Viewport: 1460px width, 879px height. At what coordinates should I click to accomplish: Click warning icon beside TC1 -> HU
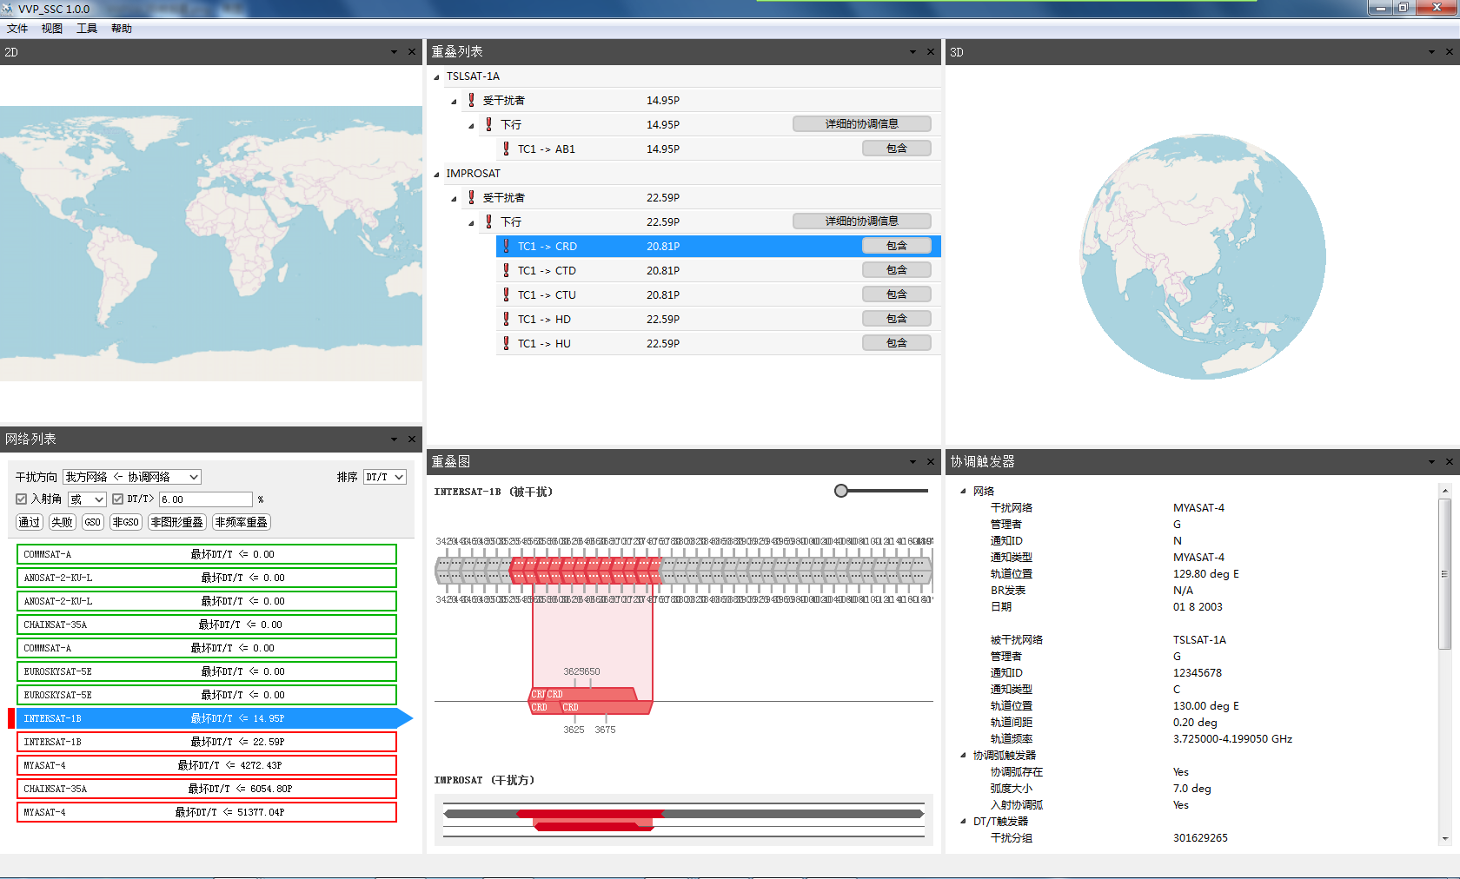click(x=507, y=343)
